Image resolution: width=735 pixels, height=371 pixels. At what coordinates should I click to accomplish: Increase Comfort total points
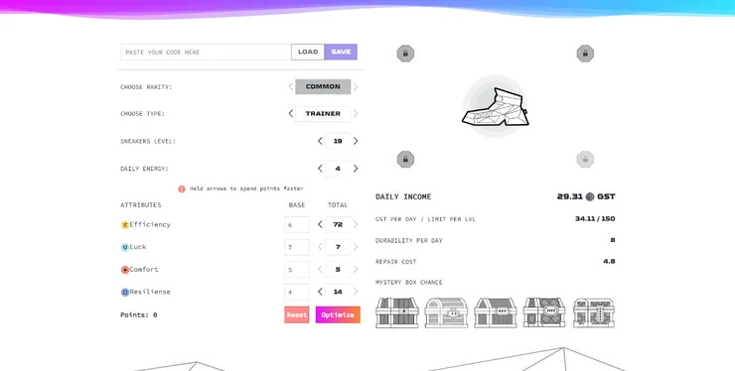point(356,270)
